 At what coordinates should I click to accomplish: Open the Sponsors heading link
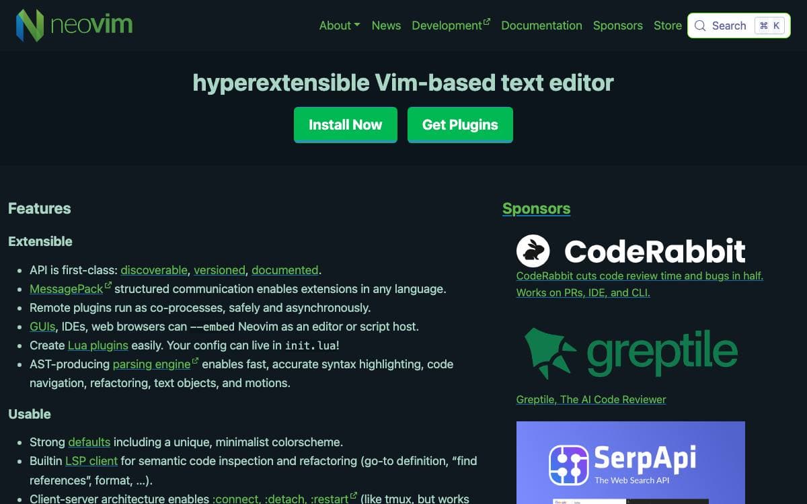click(x=537, y=208)
